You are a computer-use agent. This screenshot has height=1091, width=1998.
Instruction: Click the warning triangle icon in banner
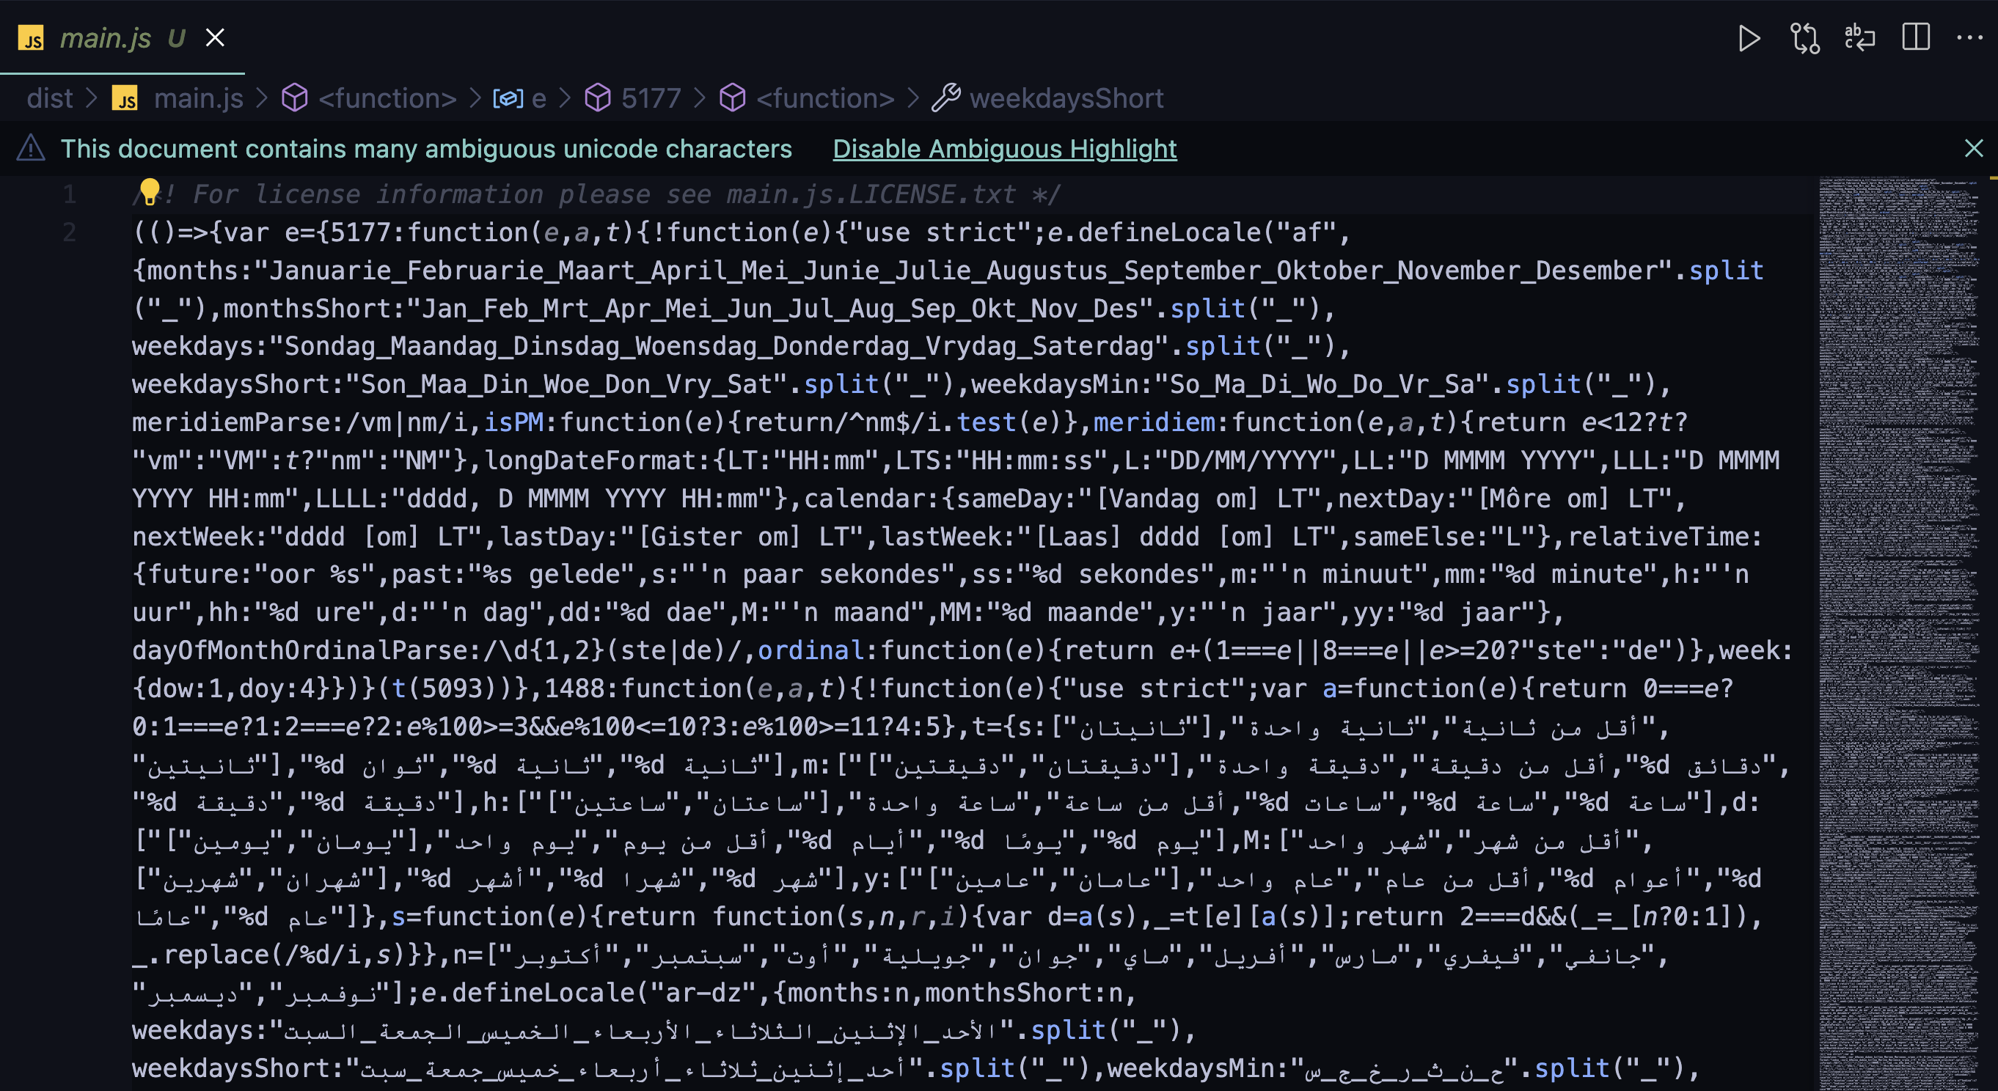click(x=31, y=148)
